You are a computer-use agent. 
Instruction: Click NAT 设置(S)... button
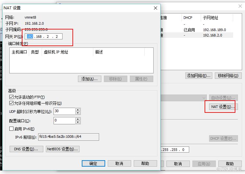click(223, 107)
